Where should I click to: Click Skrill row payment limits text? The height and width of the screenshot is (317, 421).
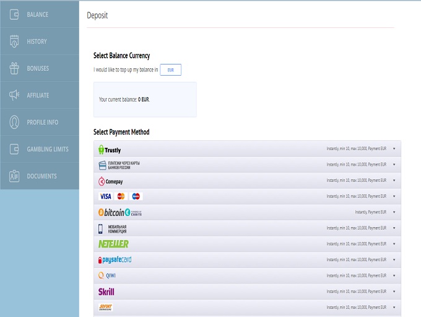click(357, 292)
